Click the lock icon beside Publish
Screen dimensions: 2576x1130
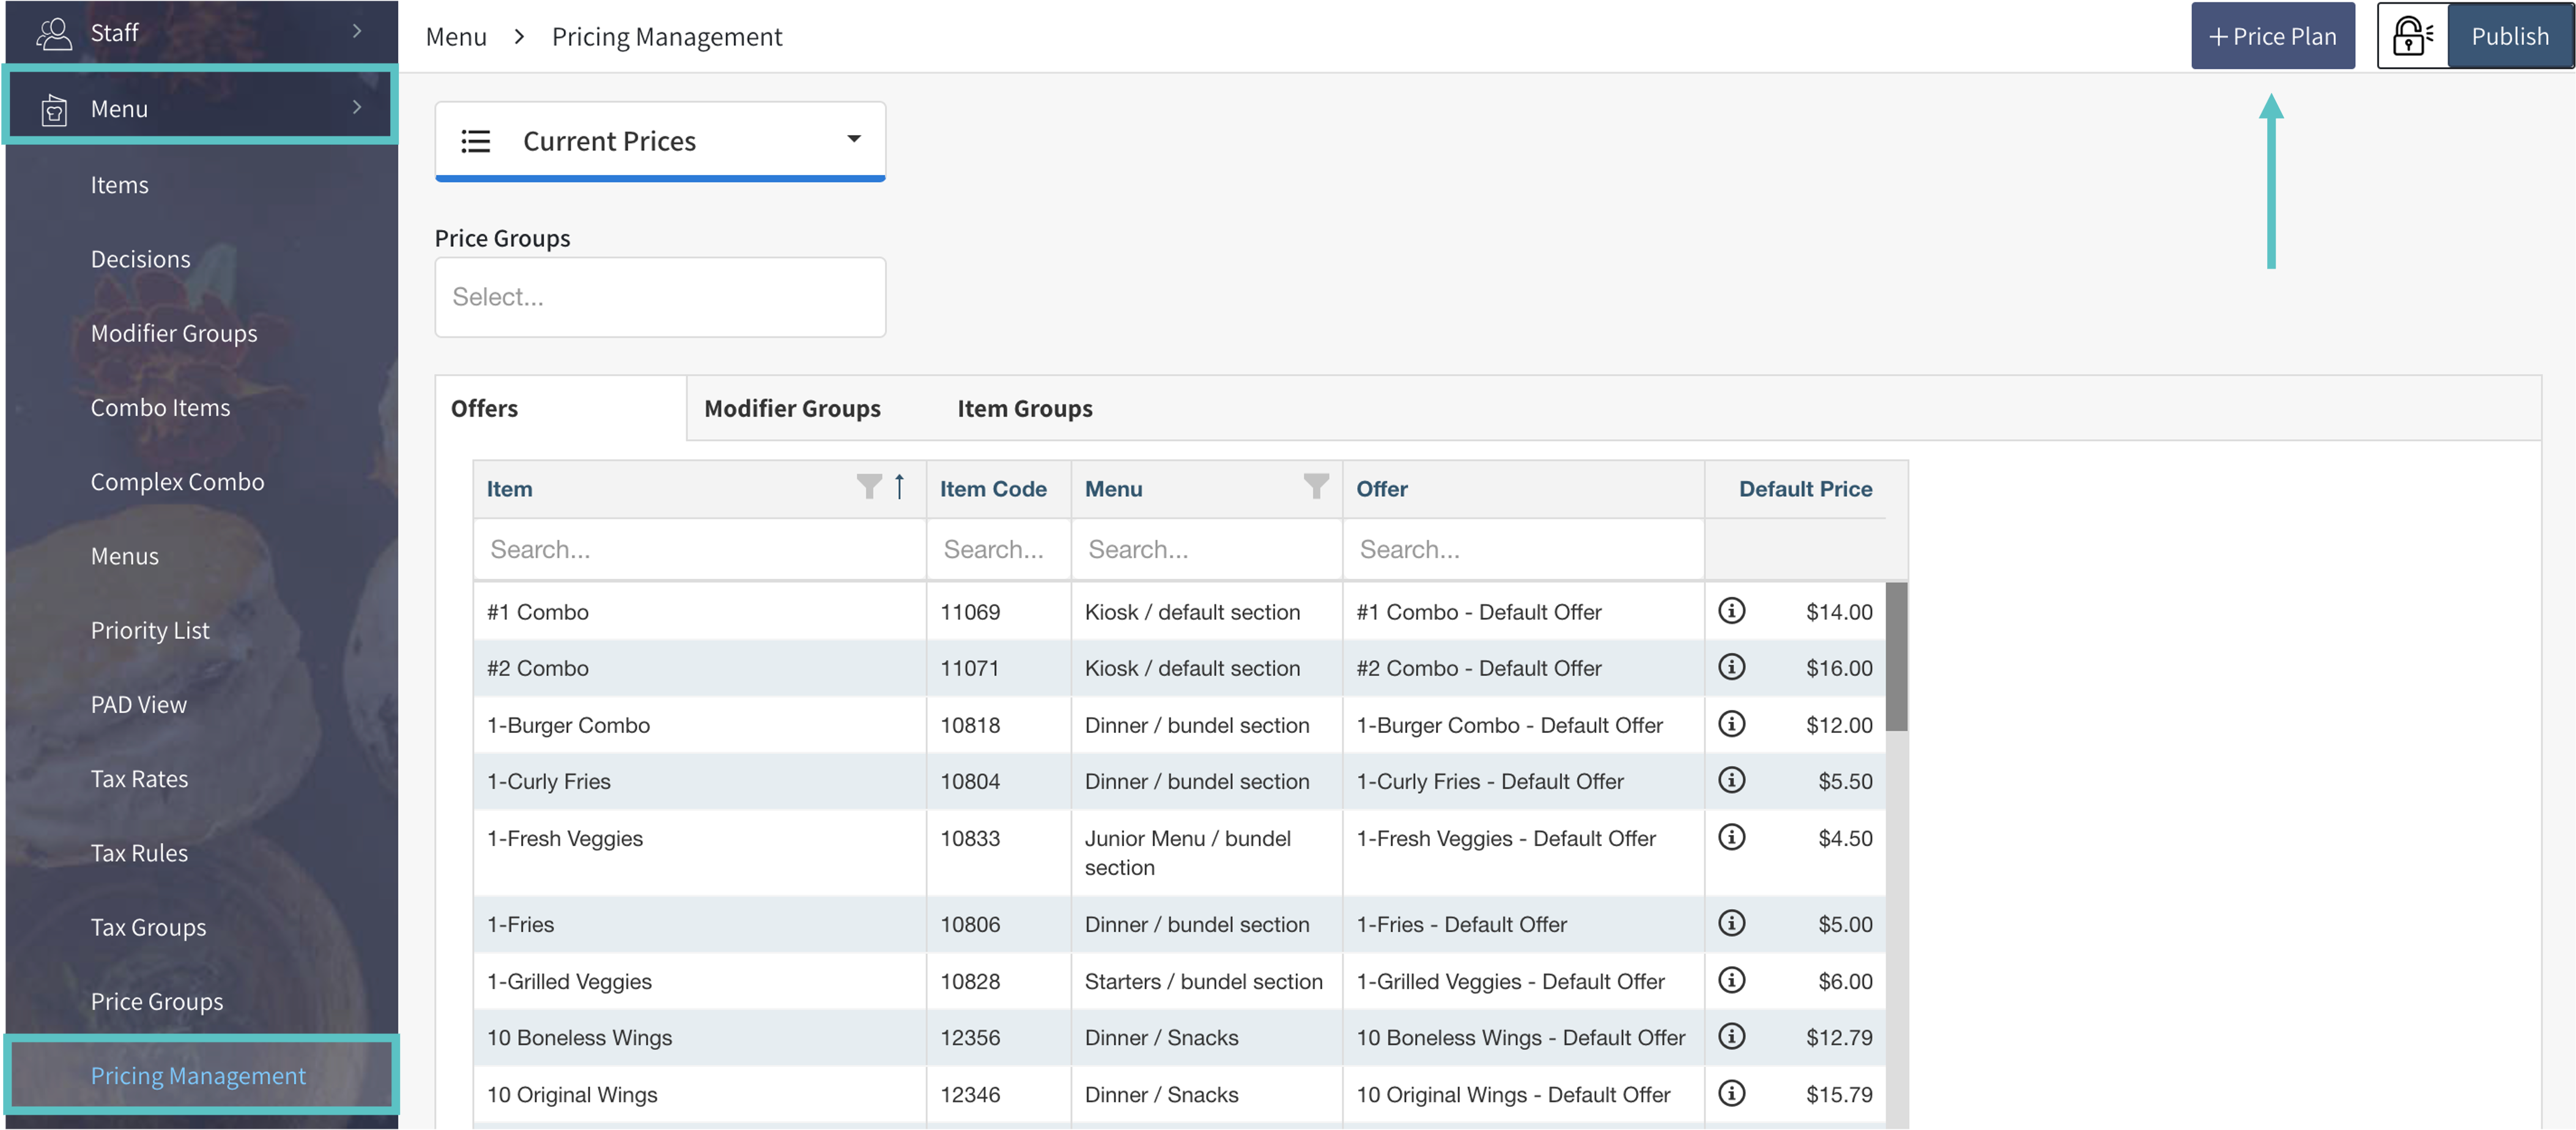coord(2411,36)
